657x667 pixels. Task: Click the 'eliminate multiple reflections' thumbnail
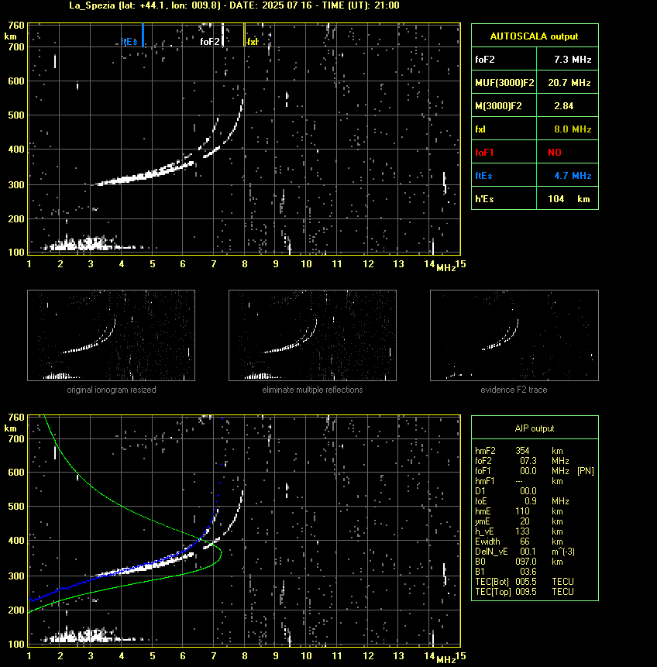point(312,335)
